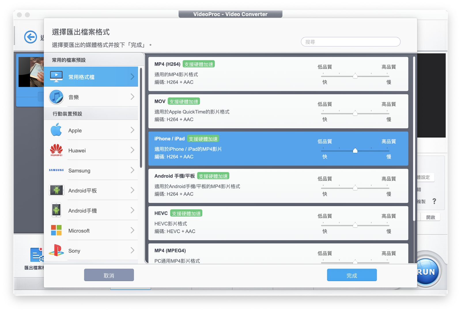Expand the Android平板 presets chevron
Image resolution: width=461 pixels, height=312 pixels.
coord(132,190)
